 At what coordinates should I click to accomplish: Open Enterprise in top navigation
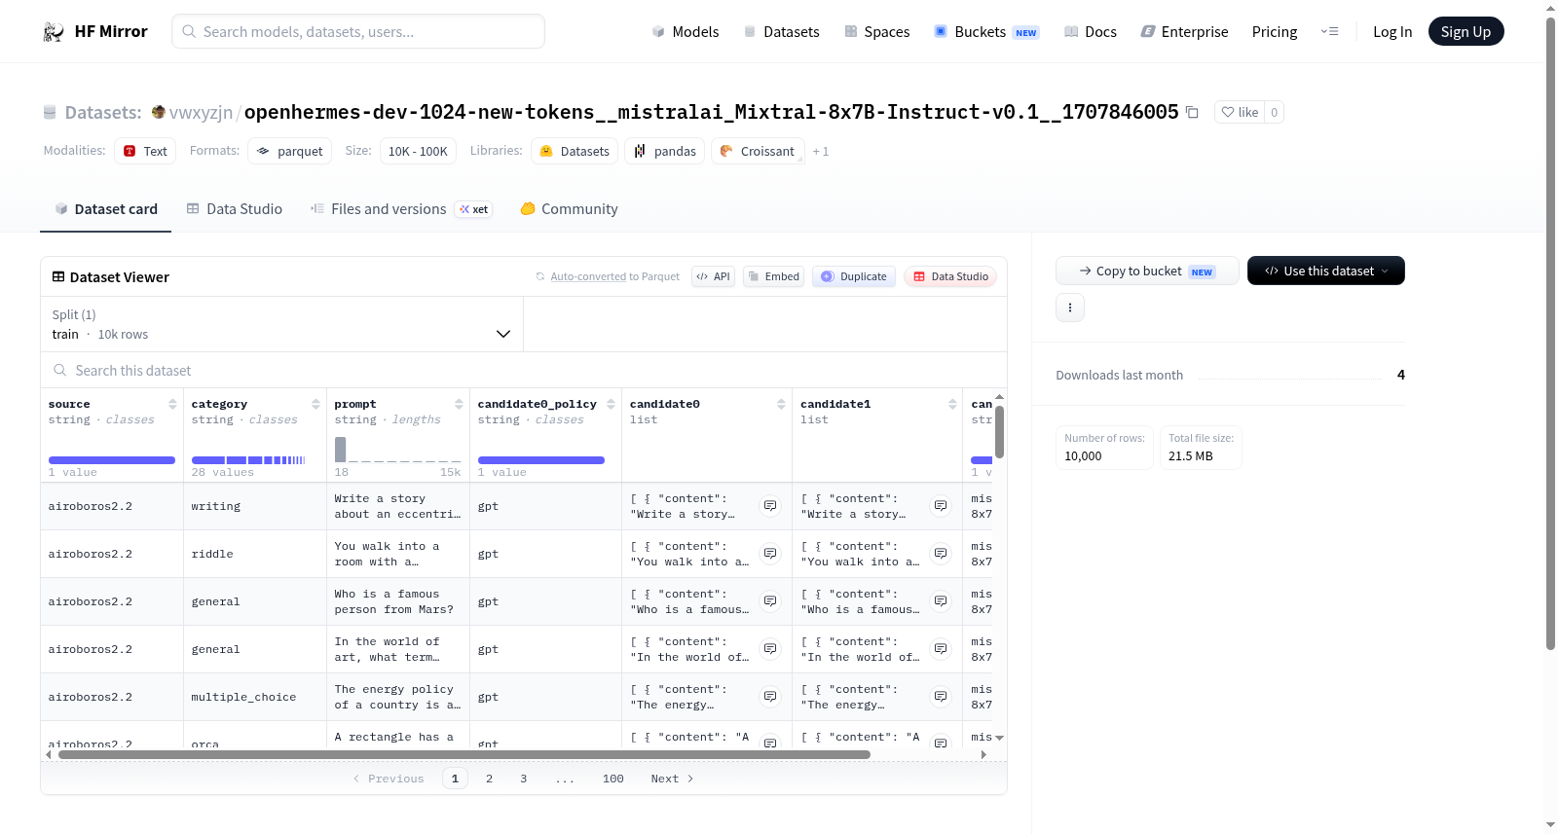pyautogui.click(x=1184, y=31)
